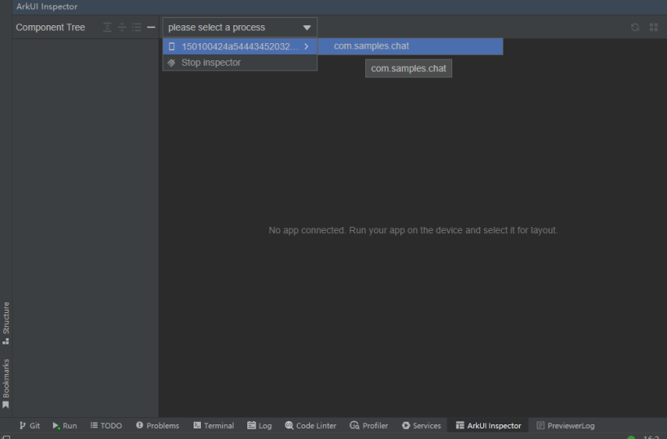
Task: Click the grid layout icon top right
Action: pos(654,27)
